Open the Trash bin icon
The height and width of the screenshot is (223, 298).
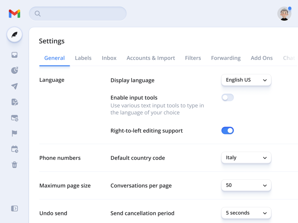[x=15, y=165]
